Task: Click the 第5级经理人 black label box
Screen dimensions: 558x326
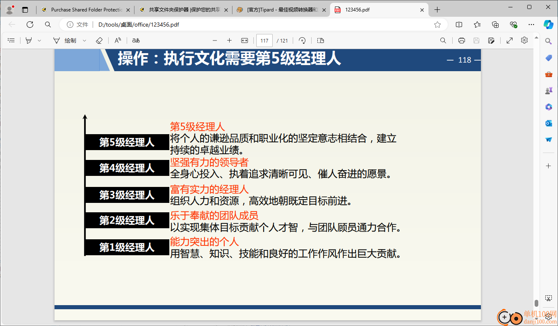Action: click(127, 142)
